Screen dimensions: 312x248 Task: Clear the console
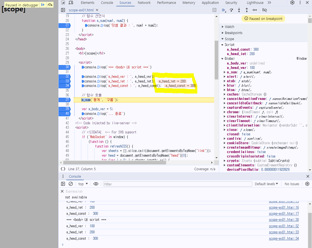coord(71,184)
